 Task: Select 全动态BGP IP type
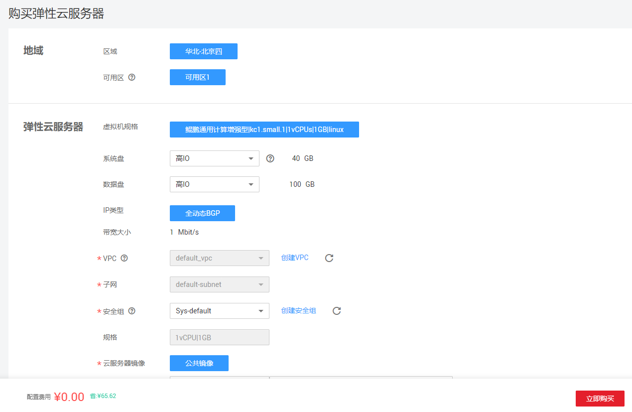point(202,213)
